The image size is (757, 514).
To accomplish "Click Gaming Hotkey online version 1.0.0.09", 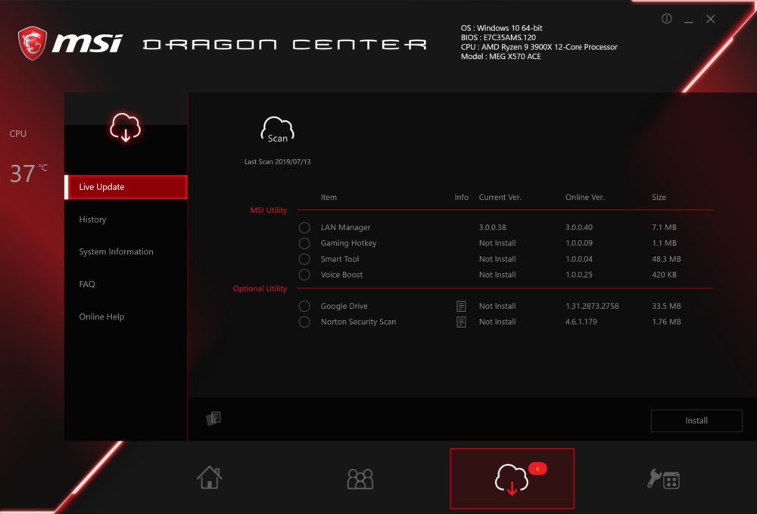I will tap(579, 243).
